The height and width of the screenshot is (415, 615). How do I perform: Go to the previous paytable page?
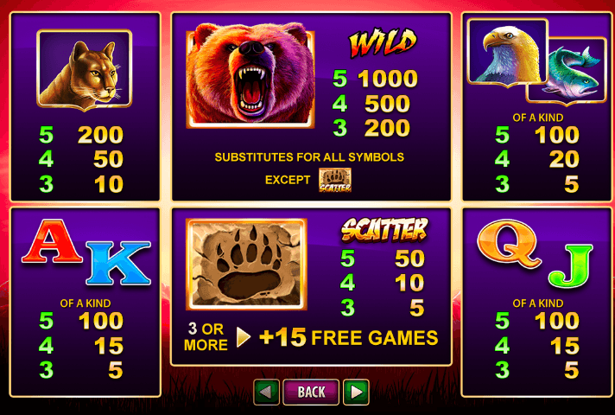tap(267, 392)
